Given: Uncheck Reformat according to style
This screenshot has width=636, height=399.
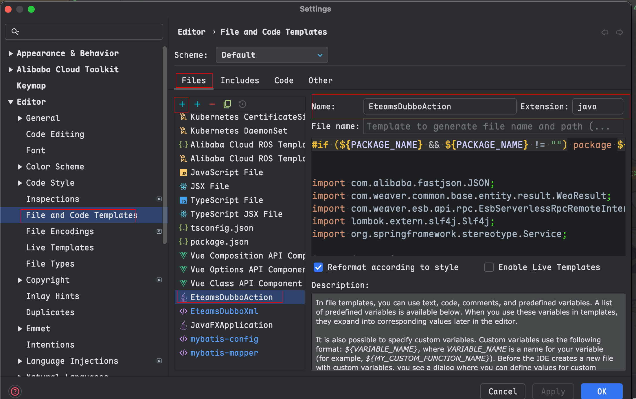Looking at the screenshot, I should (x=318, y=267).
